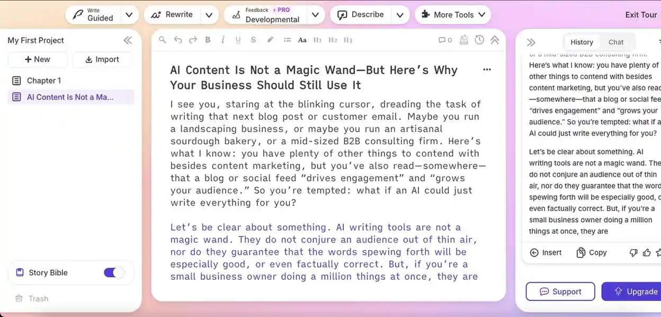Expand the right History panel arrows
Screen dimensions: 661x317
531,42
